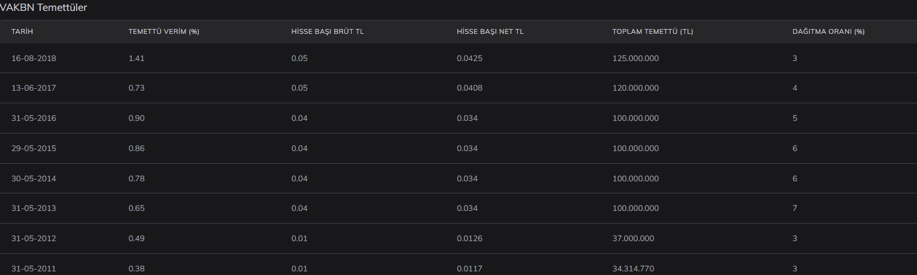This screenshot has height=275, width=917.
Task: Click the VAKBN Temettüler title
Action: pyautogui.click(x=43, y=8)
